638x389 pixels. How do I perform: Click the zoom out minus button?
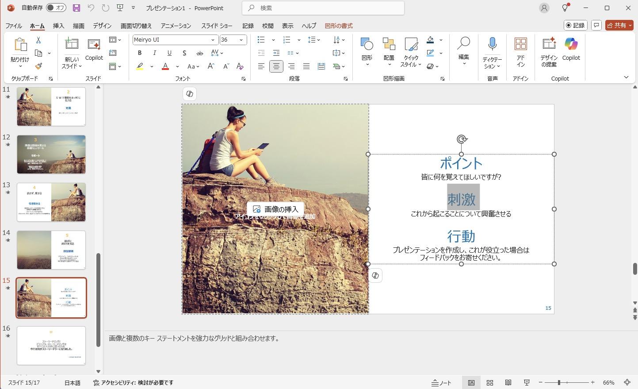coord(541,382)
